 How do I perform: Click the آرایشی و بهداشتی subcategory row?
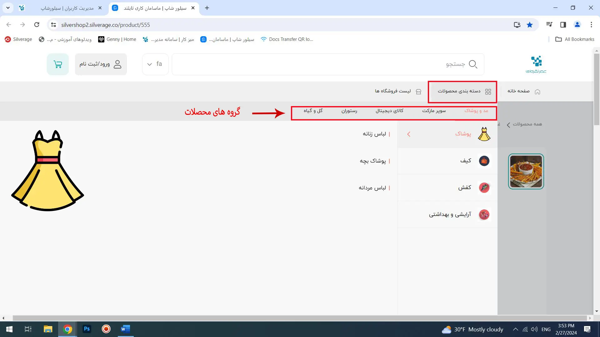tap(447, 215)
